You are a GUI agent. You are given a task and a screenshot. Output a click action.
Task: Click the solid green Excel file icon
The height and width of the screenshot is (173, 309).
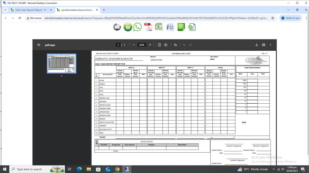[181, 27]
